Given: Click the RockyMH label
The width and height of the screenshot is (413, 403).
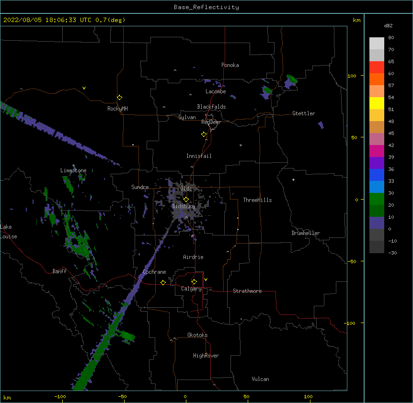Looking at the screenshot, I should [x=117, y=109].
